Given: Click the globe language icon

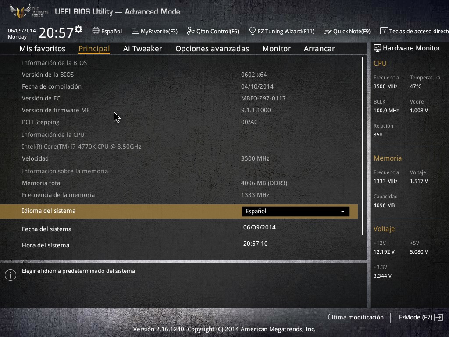Looking at the screenshot, I should click(x=96, y=31).
